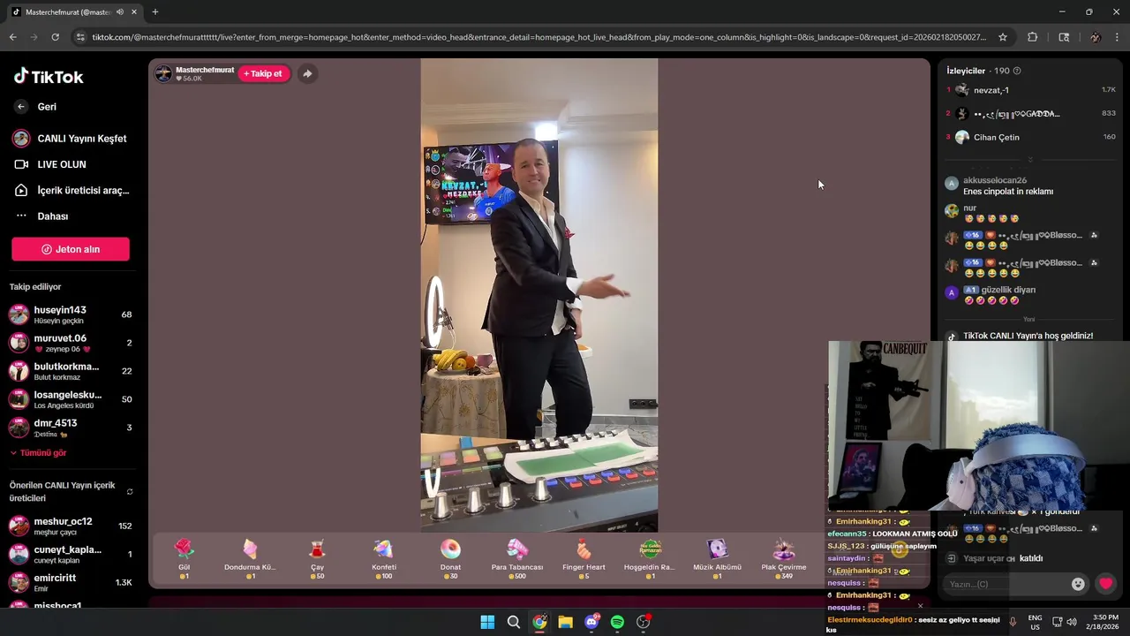The image size is (1130, 636).
Task: Send a heart like
Action: [1105, 584]
